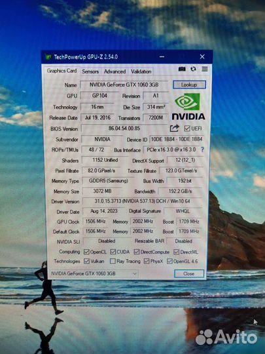The width and height of the screenshot is (265, 354).
Task: Click the GPU-Z title bar app icon
Action: click(48, 57)
